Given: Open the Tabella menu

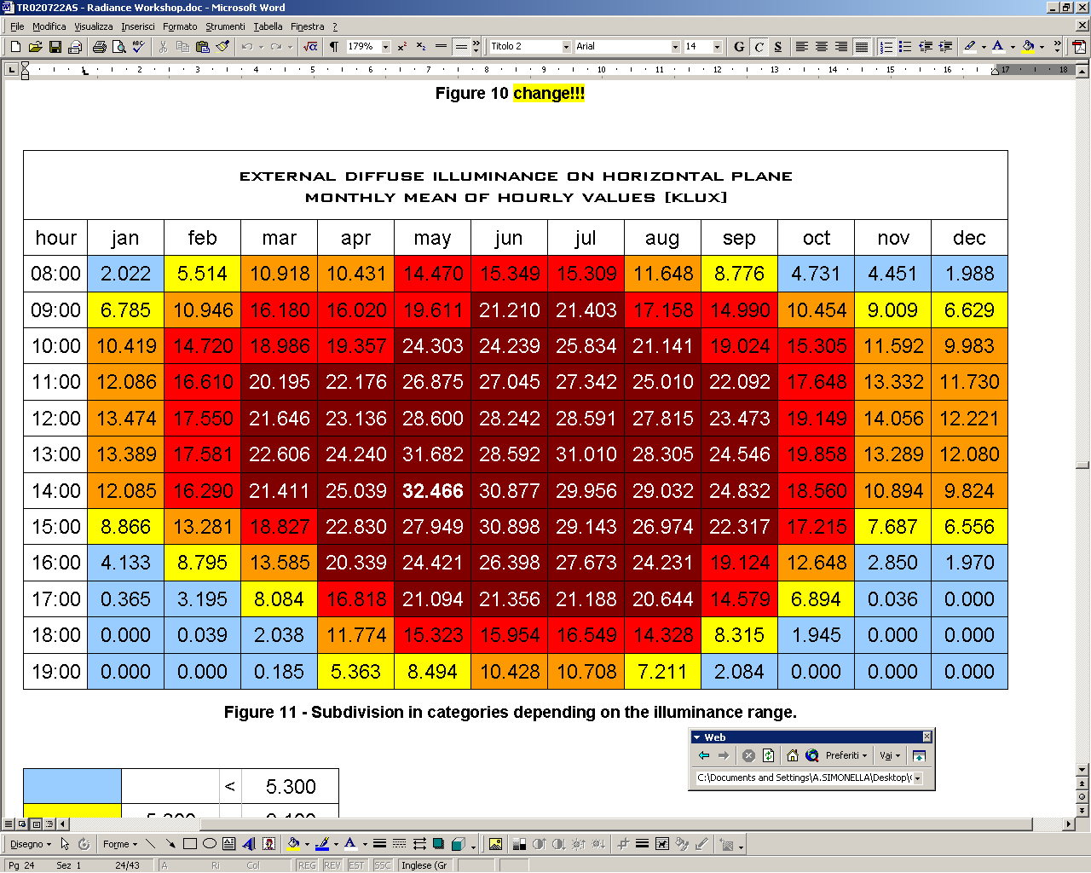Looking at the screenshot, I should (268, 26).
